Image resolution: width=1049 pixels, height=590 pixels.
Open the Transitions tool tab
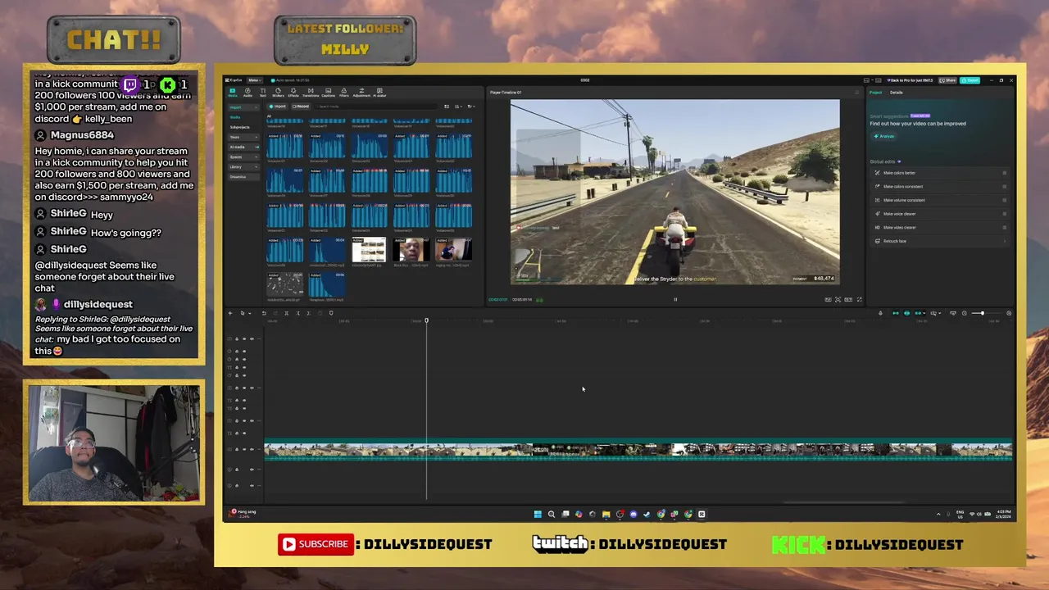pos(311,92)
